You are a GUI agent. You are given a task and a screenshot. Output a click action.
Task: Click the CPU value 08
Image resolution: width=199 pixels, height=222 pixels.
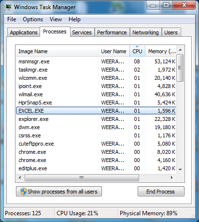point(137,61)
